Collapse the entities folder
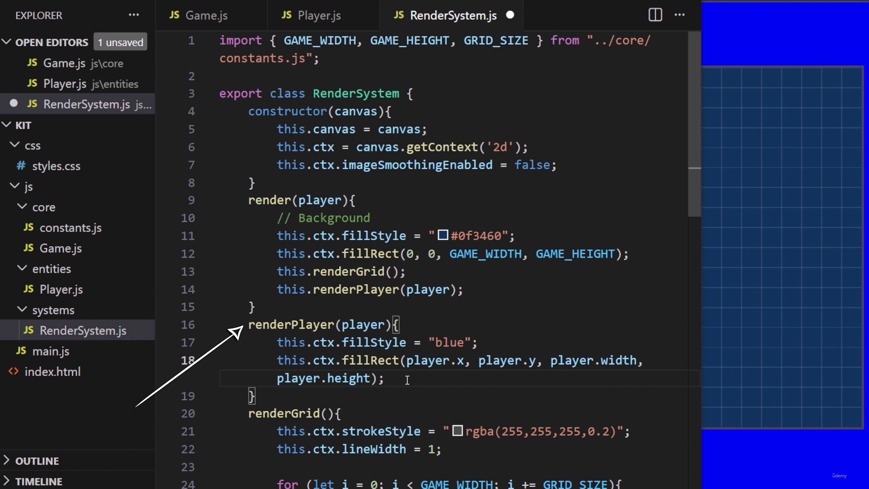This screenshot has height=489, width=869. pyautogui.click(x=22, y=269)
